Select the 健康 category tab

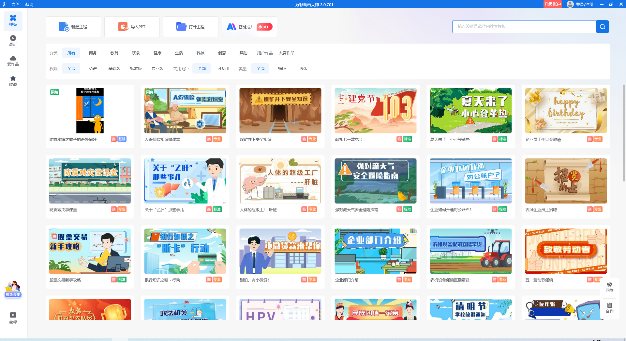[x=157, y=53]
